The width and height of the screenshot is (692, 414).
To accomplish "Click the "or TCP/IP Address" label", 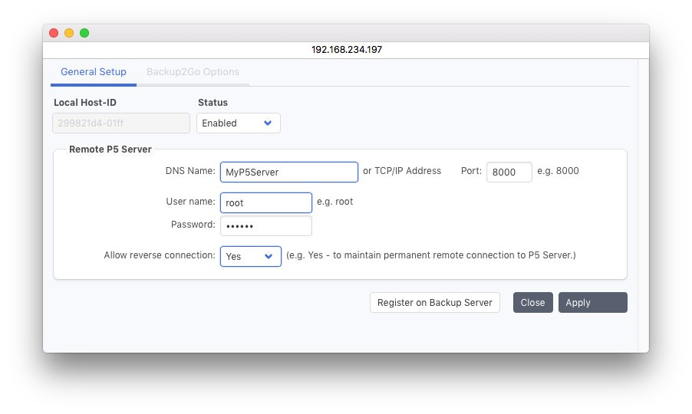I will 402,171.
